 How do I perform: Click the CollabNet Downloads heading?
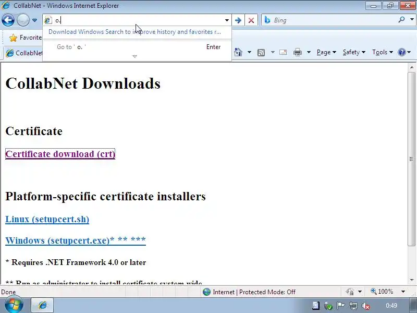tap(83, 83)
